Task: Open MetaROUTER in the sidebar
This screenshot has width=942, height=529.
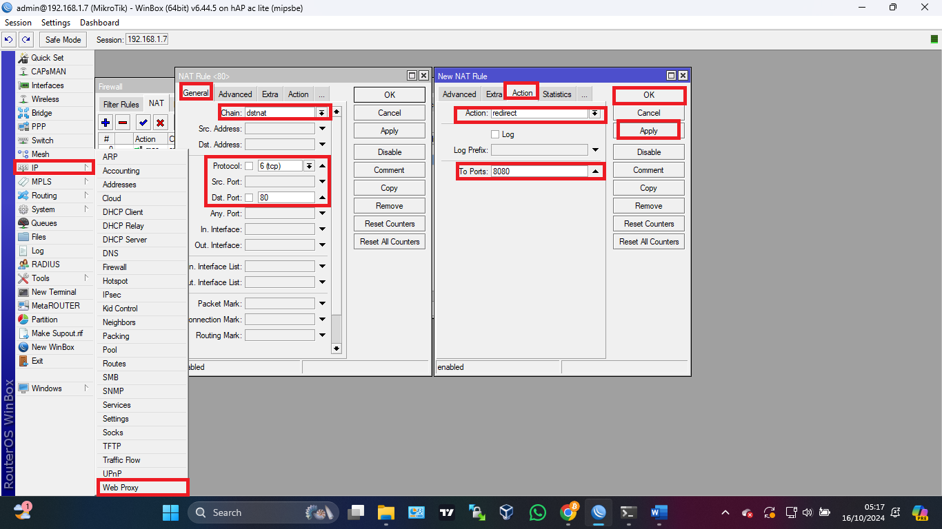Action: (x=54, y=306)
